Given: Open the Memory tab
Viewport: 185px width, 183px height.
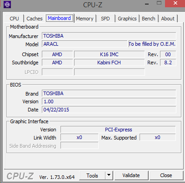Looking at the screenshot, I should pyautogui.click(x=85, y=19).
